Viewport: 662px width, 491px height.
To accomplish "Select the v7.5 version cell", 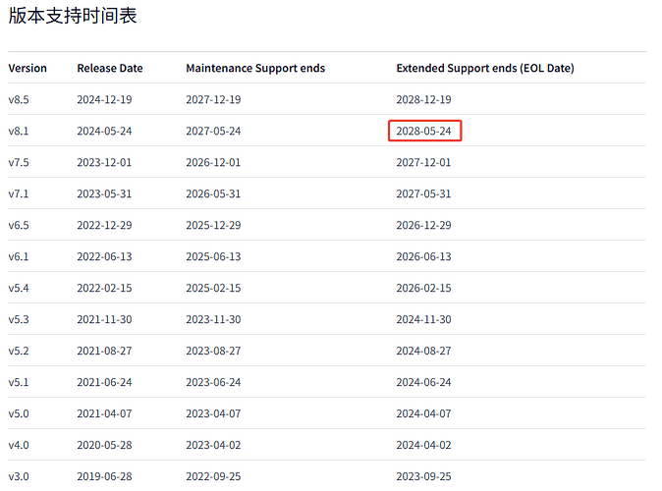I will coord(19,163).
